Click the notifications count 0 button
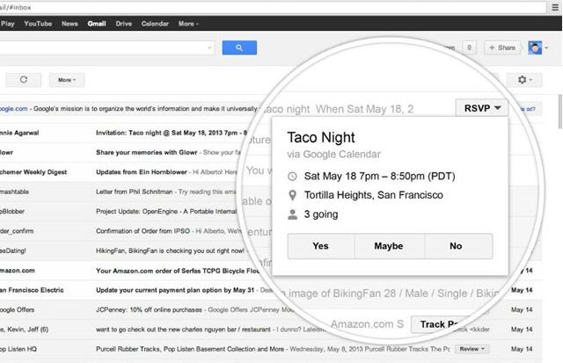The width and height of the screenshot is (563, 363). coord(469,47)
